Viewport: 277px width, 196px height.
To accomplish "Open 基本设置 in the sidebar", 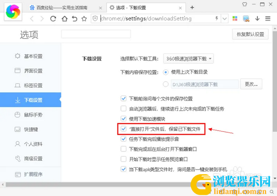I will (x=31, y=56).
